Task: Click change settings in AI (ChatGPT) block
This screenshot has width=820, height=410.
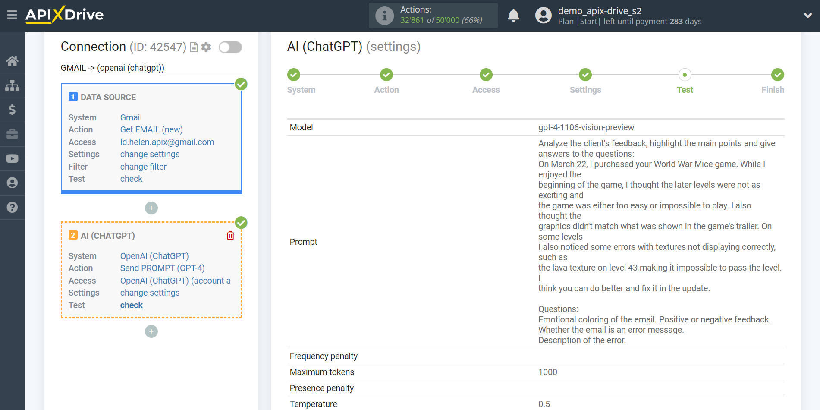Action: coord(150,293)
